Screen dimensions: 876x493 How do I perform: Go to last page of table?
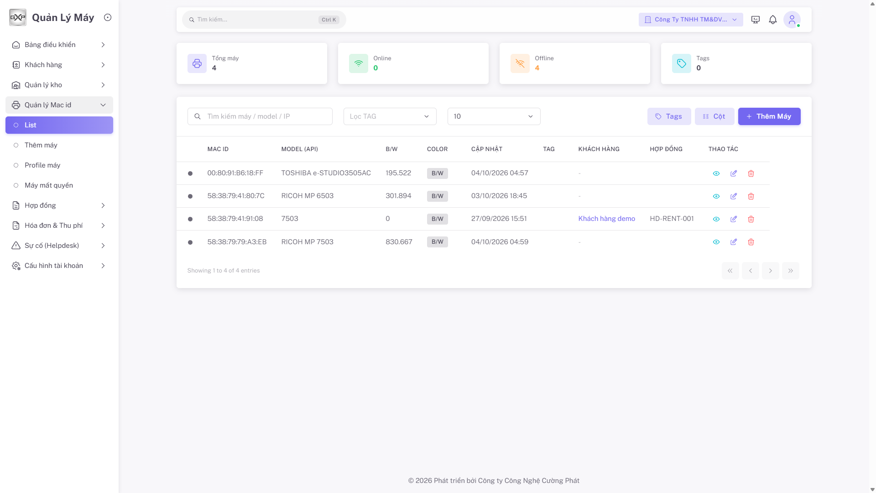pos(790,271)
